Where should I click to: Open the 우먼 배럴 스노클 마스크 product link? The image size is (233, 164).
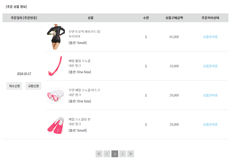click(84, 90)
